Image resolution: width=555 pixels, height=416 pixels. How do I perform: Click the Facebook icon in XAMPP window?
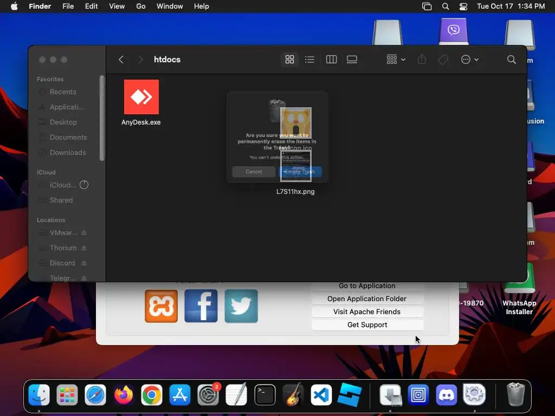coord(201,307)
